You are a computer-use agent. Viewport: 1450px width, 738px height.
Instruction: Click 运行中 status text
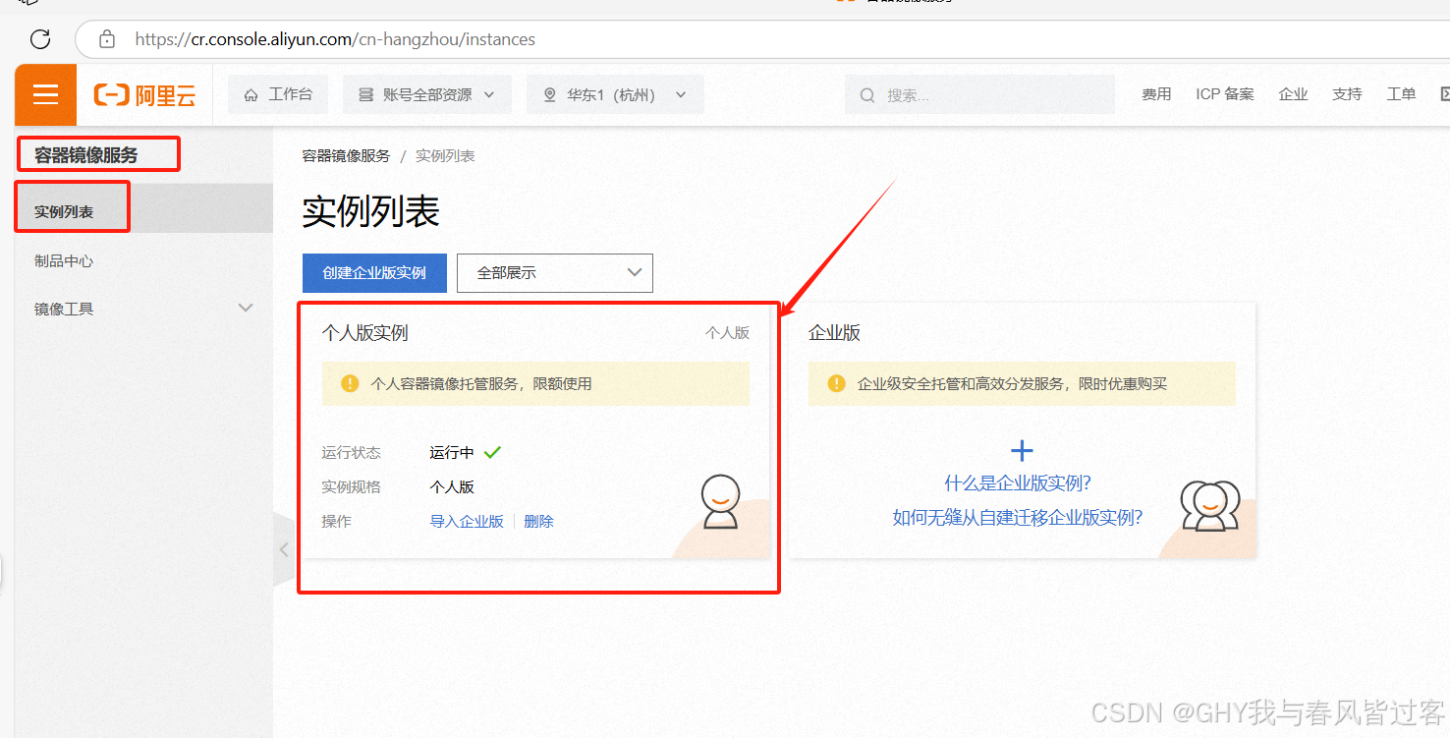[x=452, y=452]
